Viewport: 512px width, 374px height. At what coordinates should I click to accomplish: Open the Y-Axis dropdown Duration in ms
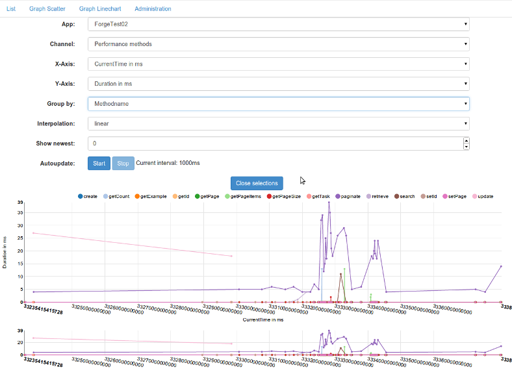click(x=279, y=84)
